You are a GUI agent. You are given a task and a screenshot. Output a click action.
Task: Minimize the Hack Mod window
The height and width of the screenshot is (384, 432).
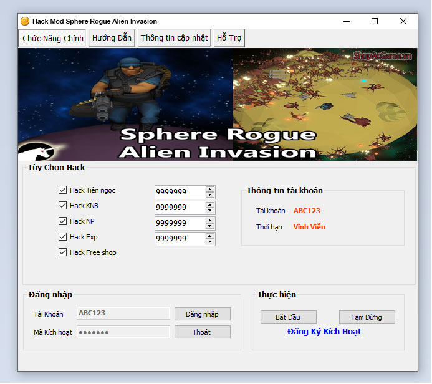tap(347, 21)
